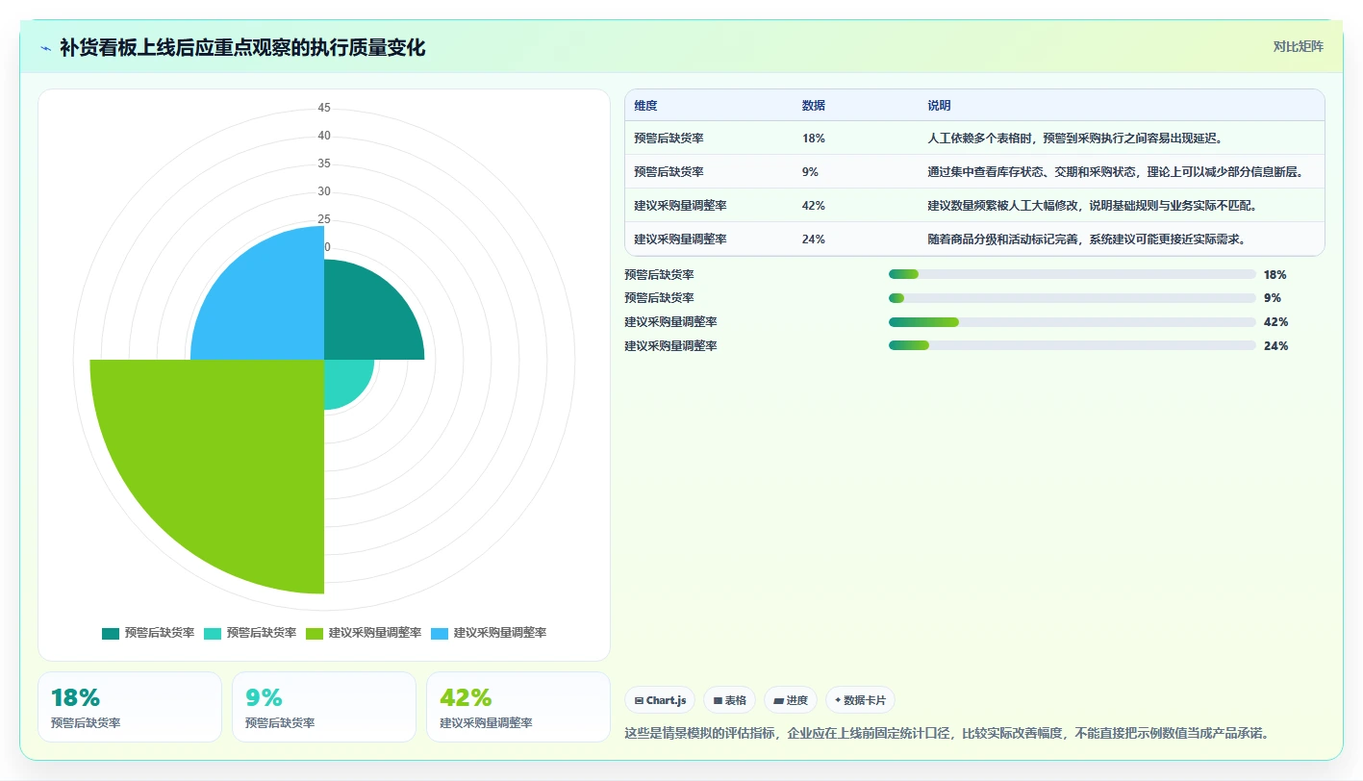The width and height of the screenshot is (1363, 781).
Task: Click the lightning icon beside the dashboard title
Action: 45,48
